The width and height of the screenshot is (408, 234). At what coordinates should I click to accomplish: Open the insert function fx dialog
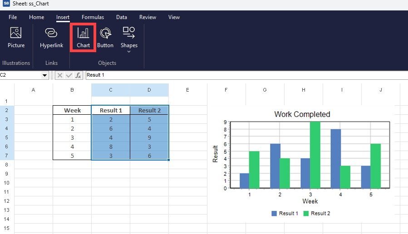tap(78, 75)
